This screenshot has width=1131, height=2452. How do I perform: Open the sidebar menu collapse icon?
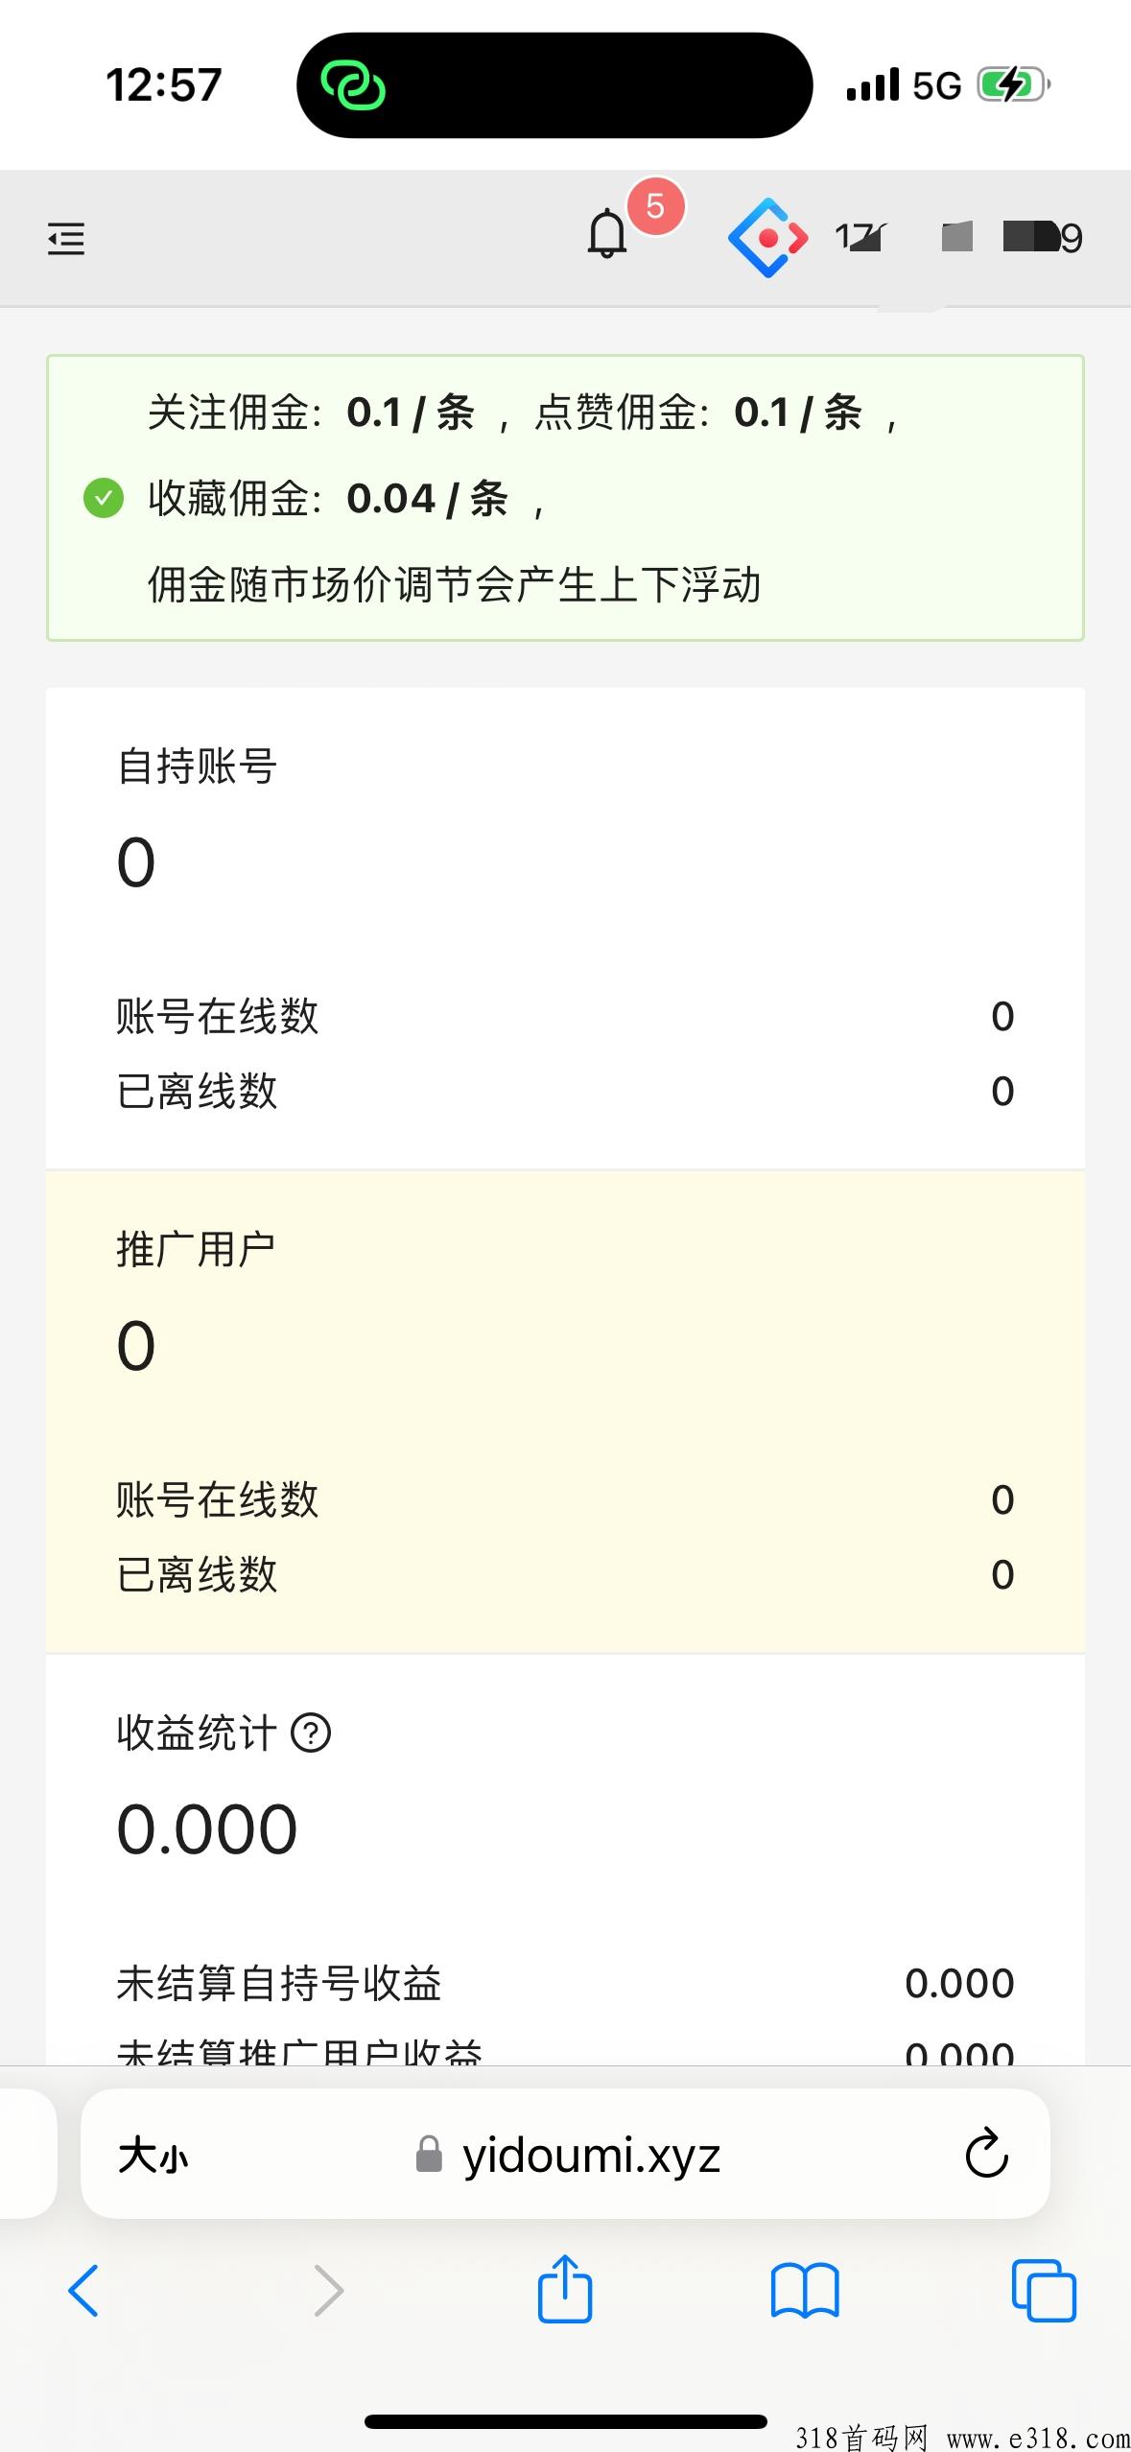pyautogui.click(x=66, y=238)
